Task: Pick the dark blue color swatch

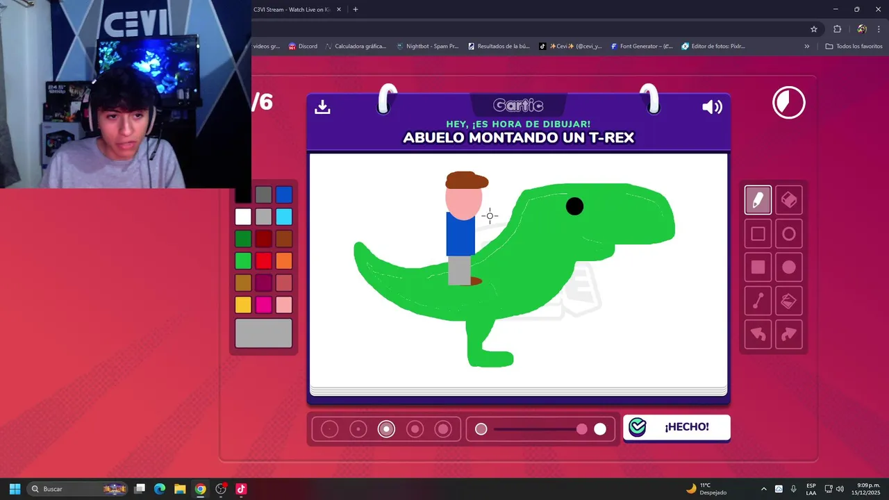Action: pos(284,194)
